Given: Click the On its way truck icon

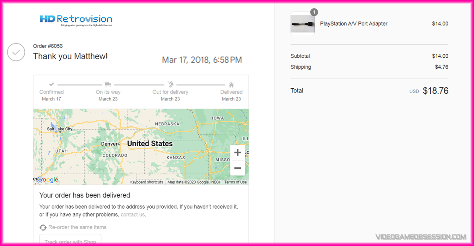Looking at the screenshot, I should click(108, 85).
